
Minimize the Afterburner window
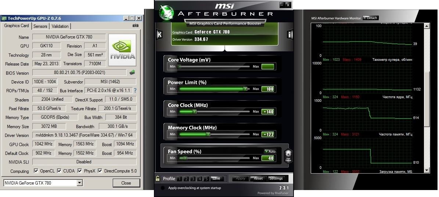click(282, 5)
